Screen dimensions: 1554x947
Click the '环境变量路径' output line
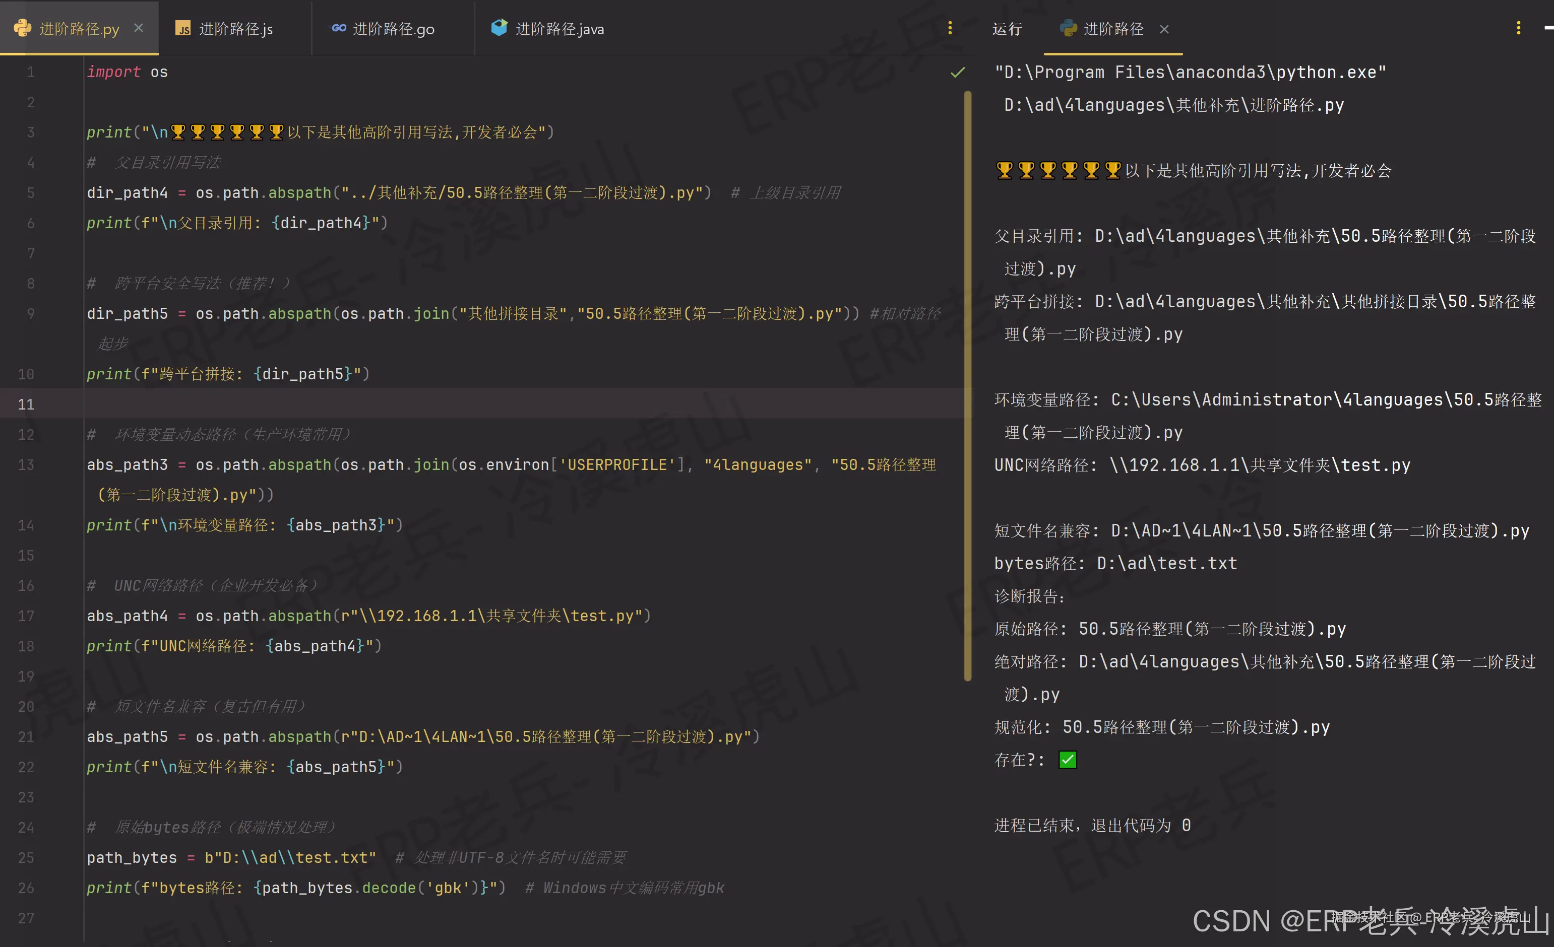coord(1268,417)
